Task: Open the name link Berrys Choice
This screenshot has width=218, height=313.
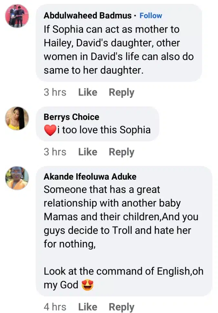Action: [x=71, y=117]
